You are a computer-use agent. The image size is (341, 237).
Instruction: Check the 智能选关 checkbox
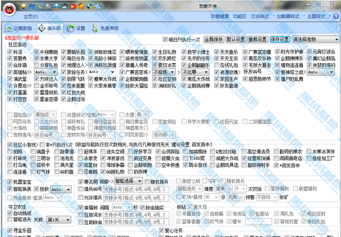coord(10,219)
